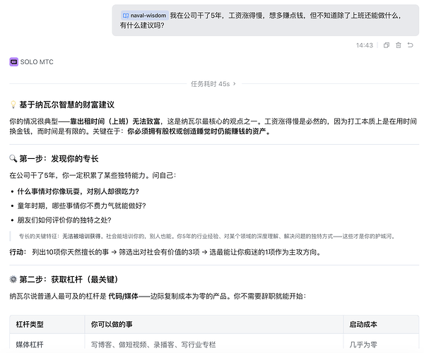Click table header 你可以做的事
Viewport: 424px width, 353px height.
coord(112,324)
